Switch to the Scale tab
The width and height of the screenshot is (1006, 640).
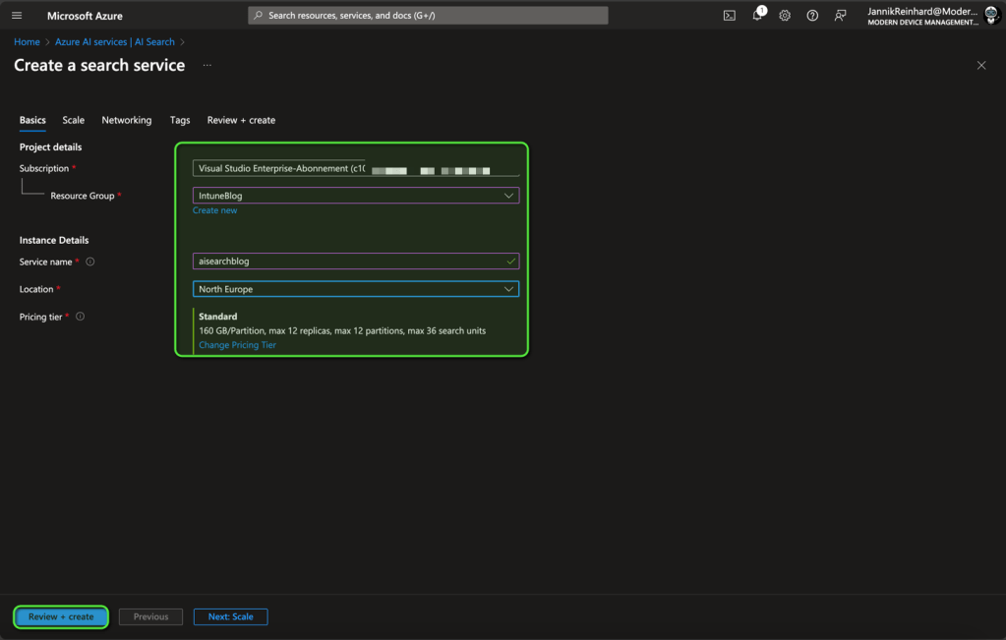tap(74, 120)
